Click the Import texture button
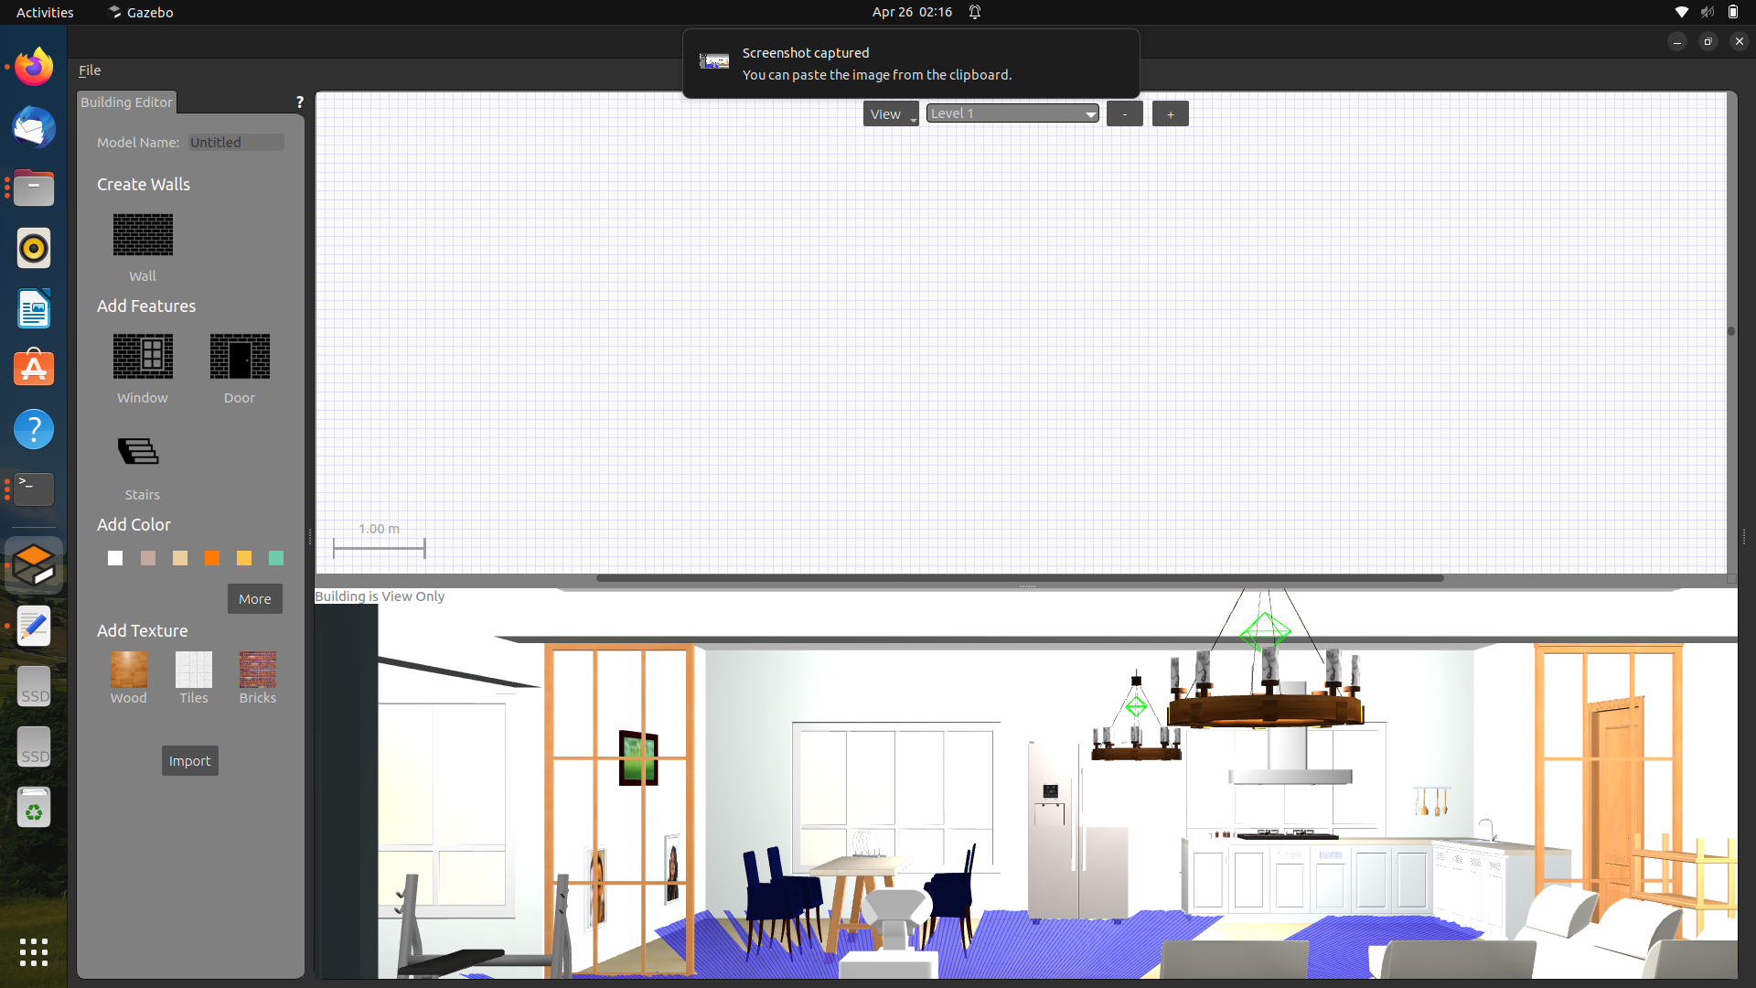The image size is (1756, 988). coord(189,760)
